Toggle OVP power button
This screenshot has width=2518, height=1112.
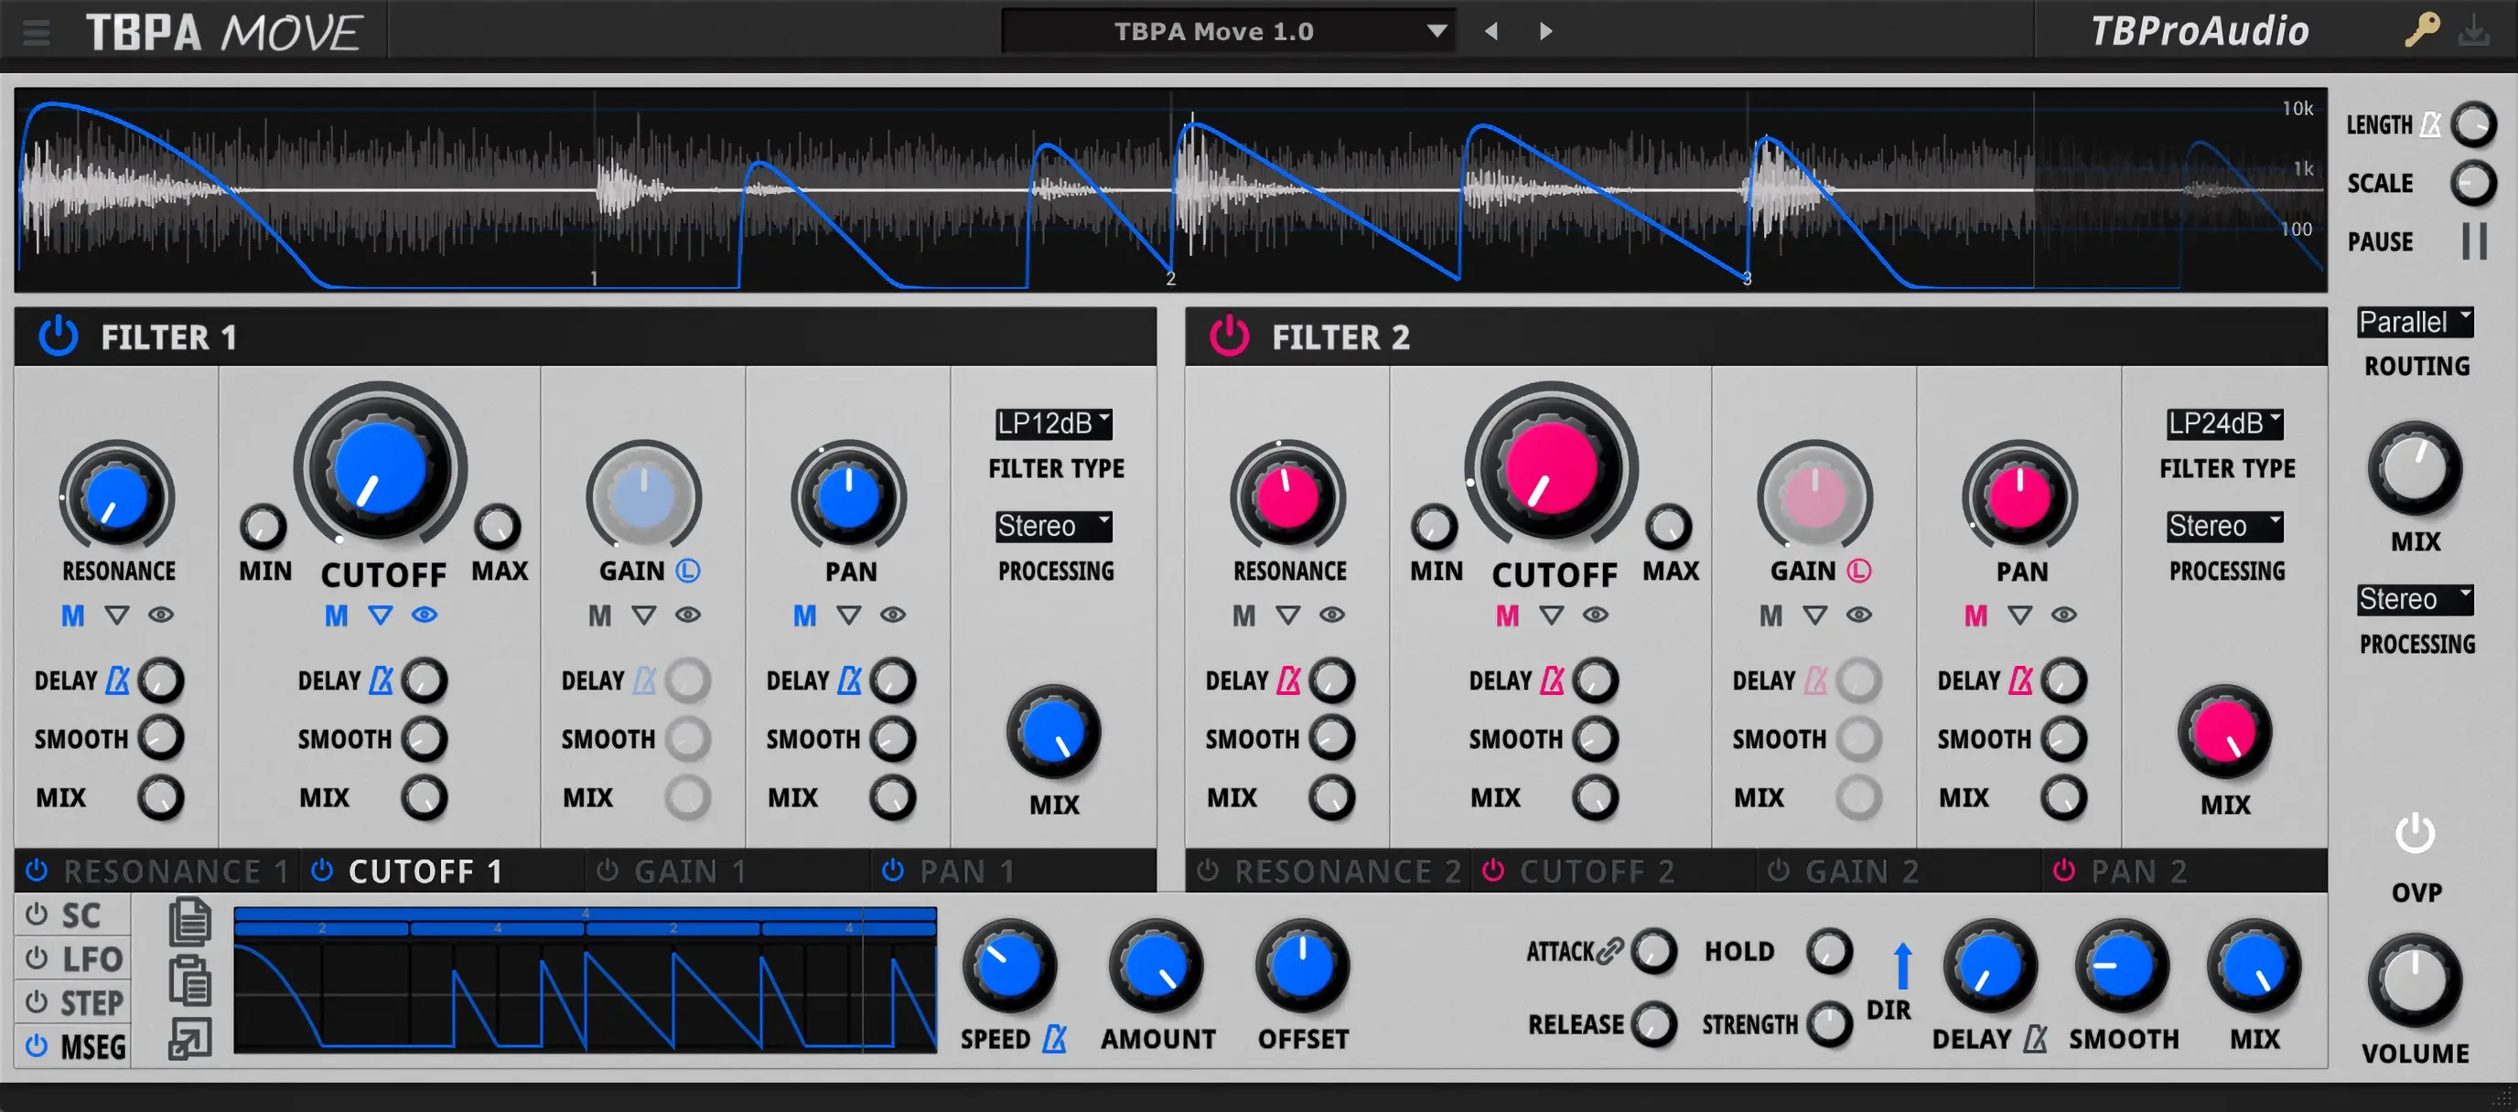(2415, 833)
